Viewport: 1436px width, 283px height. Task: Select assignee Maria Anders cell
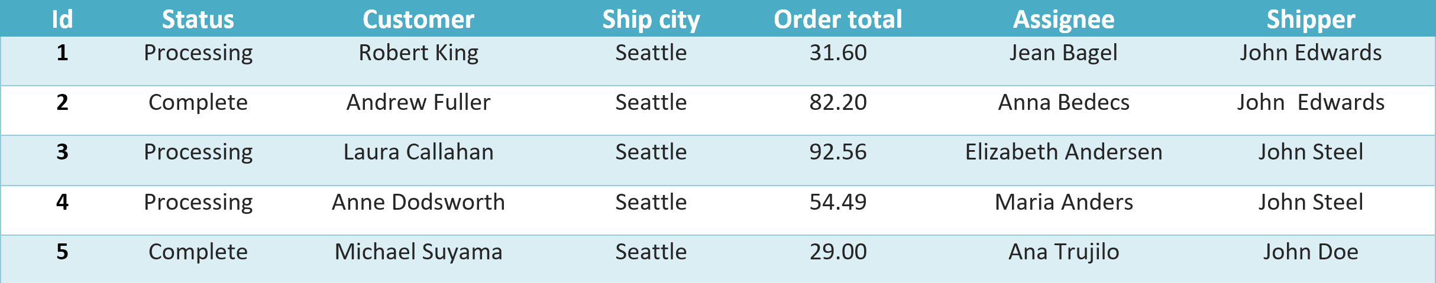pos(1063,203)
